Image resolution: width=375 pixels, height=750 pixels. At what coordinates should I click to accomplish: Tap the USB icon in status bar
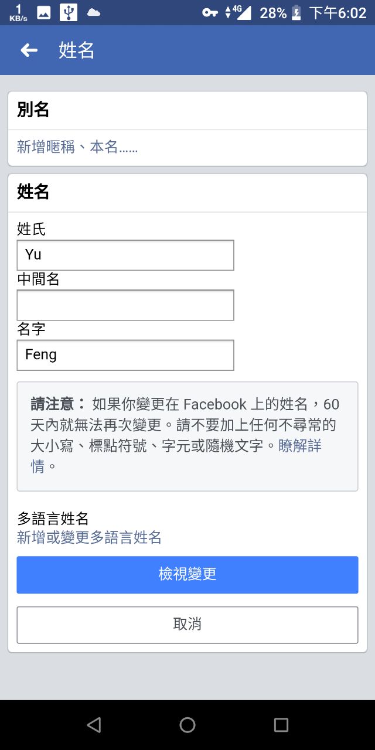pos(68,12)
